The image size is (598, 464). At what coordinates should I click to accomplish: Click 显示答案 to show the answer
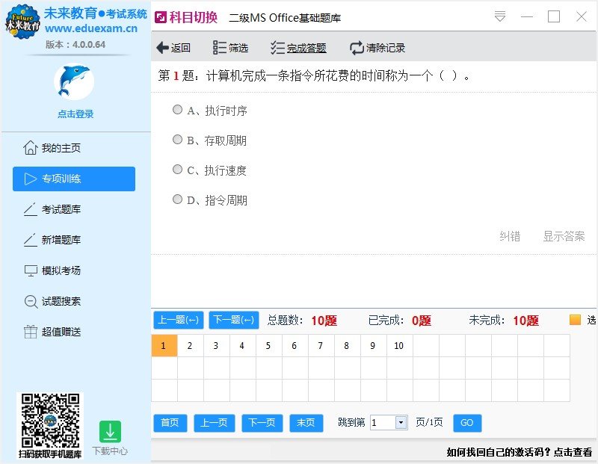(x=563, y=235)
